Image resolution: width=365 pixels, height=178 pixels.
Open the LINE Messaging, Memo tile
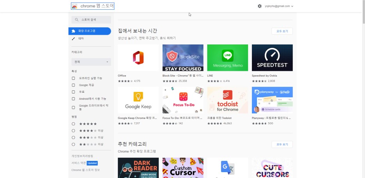[x=228, y=58]
